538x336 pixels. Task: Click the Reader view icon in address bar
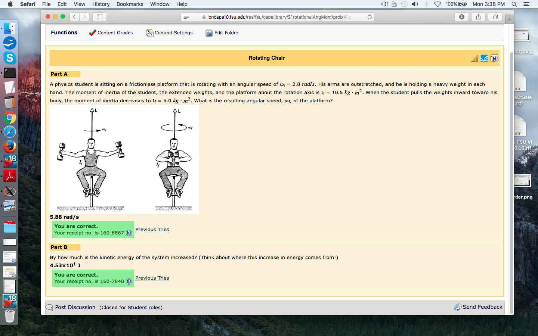186,17
